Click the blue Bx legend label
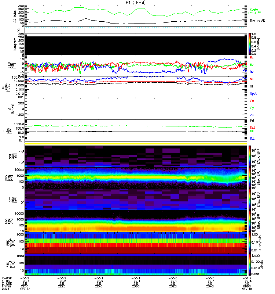The width and height of the screenshot is (275, 294). tap(252, 72)
